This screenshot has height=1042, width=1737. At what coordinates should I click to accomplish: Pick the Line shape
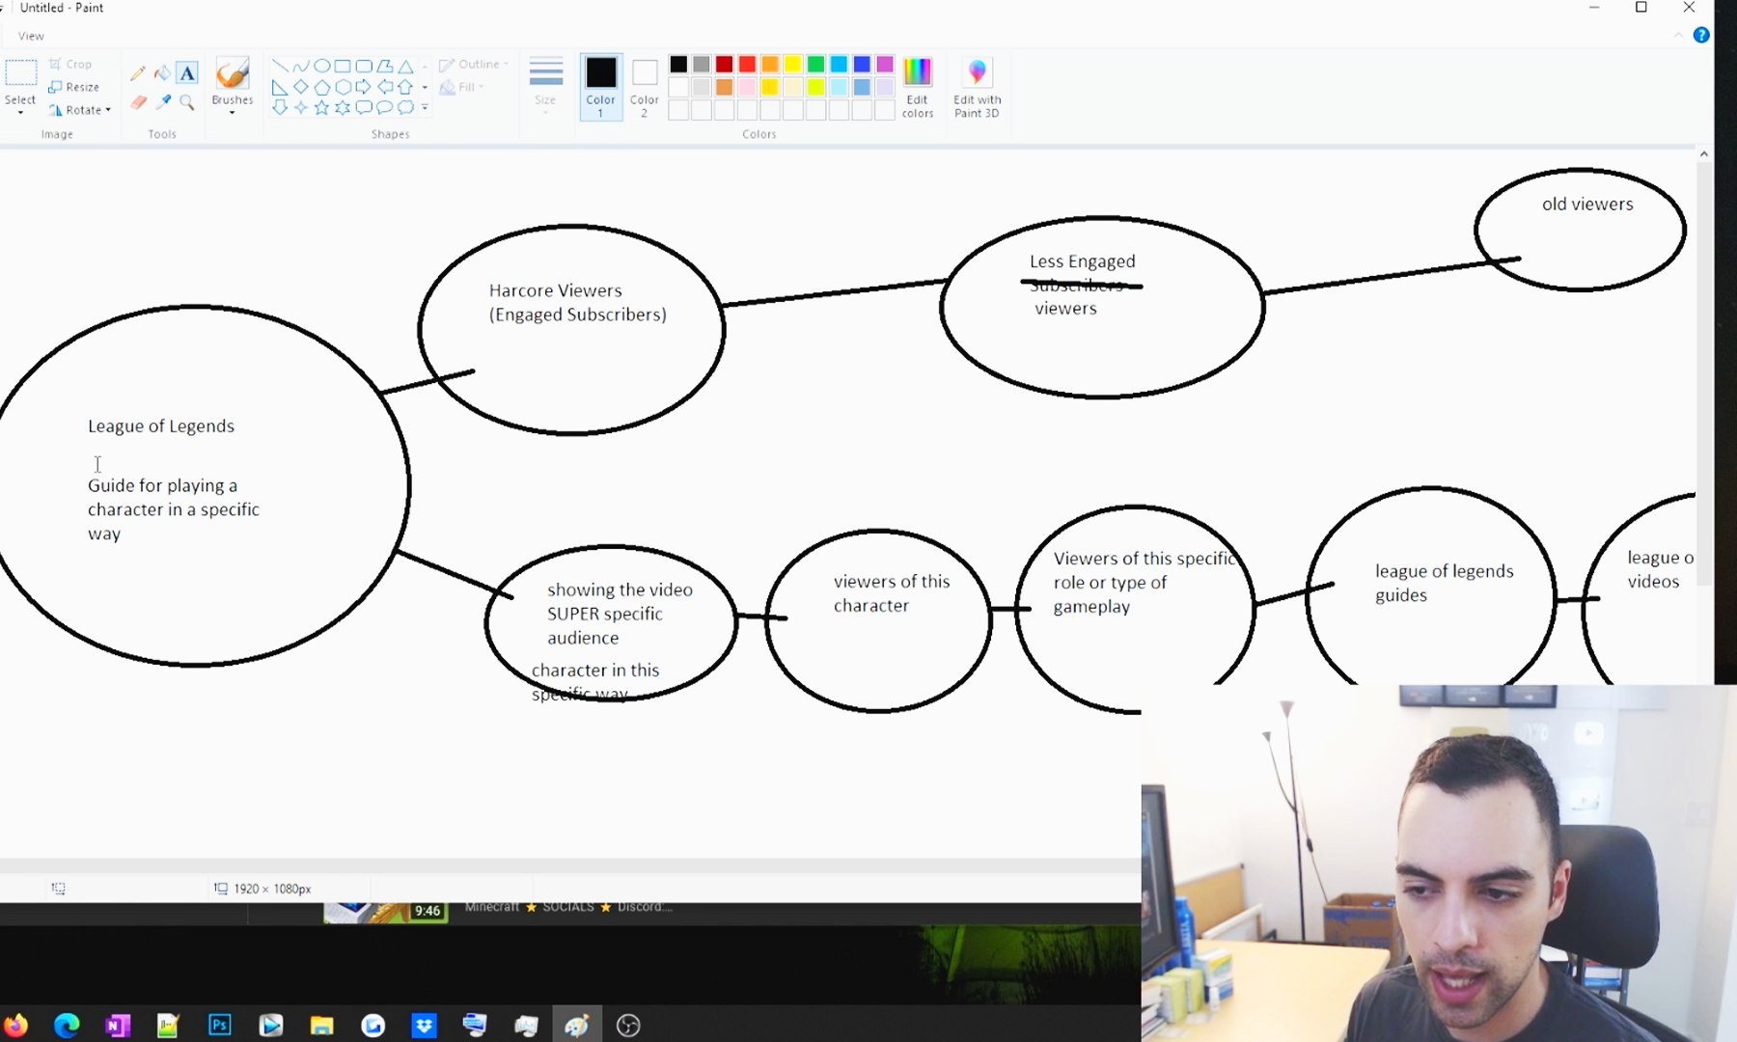(x=280, y=66)
